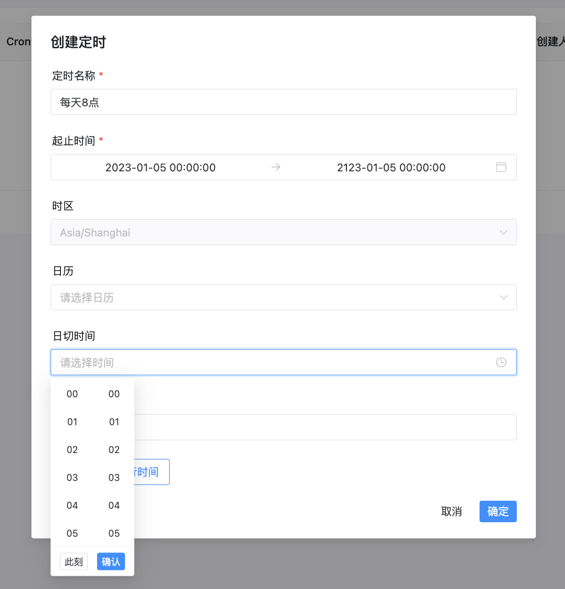Click the start date 2023-01-05 00:00:00

[x=160, y=167]
